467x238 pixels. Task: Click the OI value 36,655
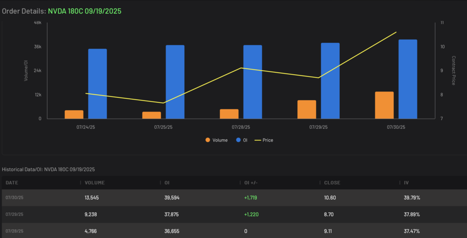[171, 231]
